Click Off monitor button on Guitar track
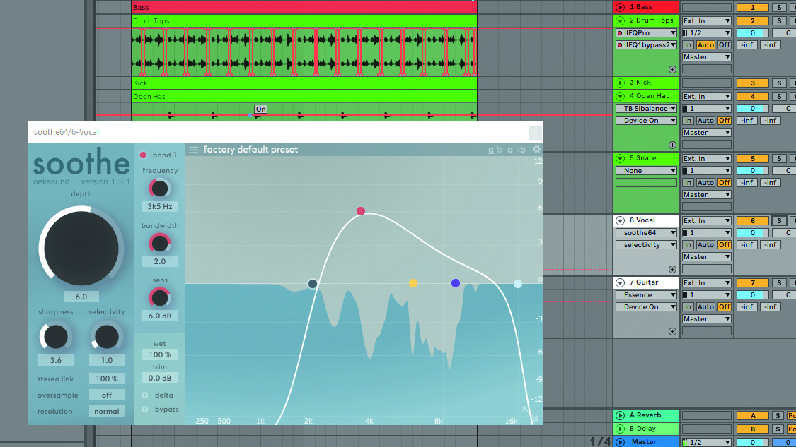This screenshot has height=447, width=796. pos(725,307)
